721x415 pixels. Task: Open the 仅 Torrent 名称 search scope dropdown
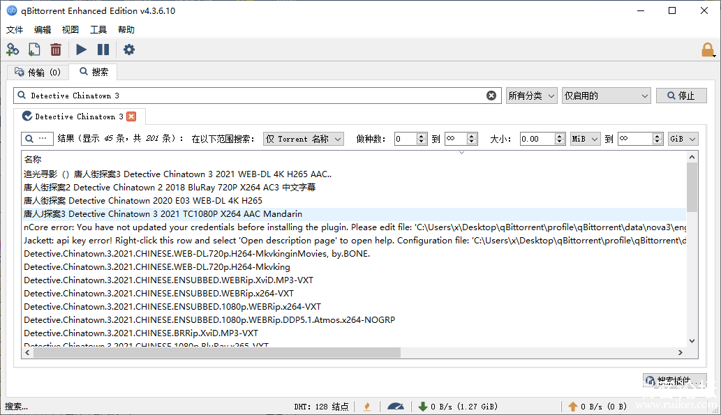(304, 139)
